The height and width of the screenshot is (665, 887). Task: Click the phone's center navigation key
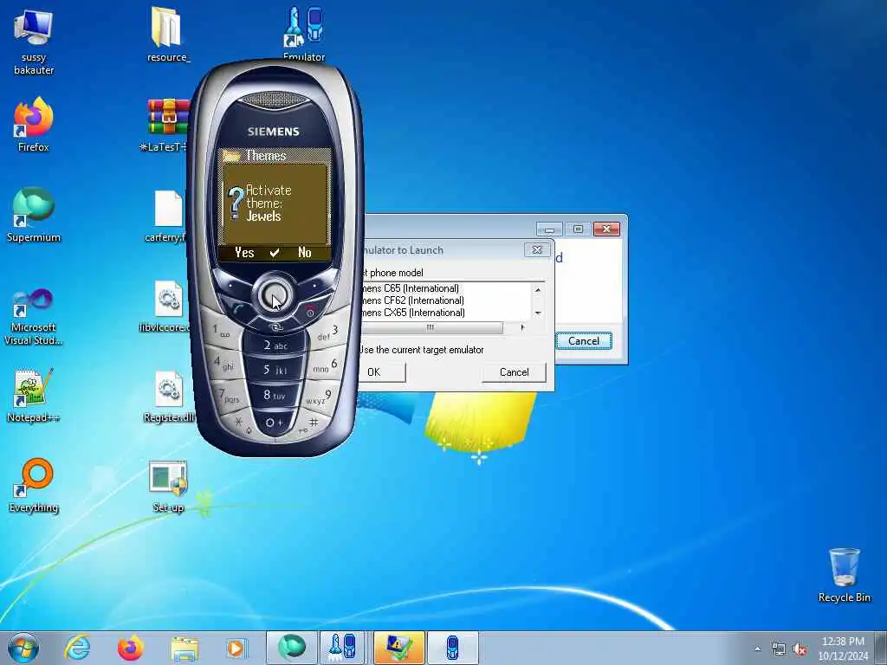coord(275,296)
